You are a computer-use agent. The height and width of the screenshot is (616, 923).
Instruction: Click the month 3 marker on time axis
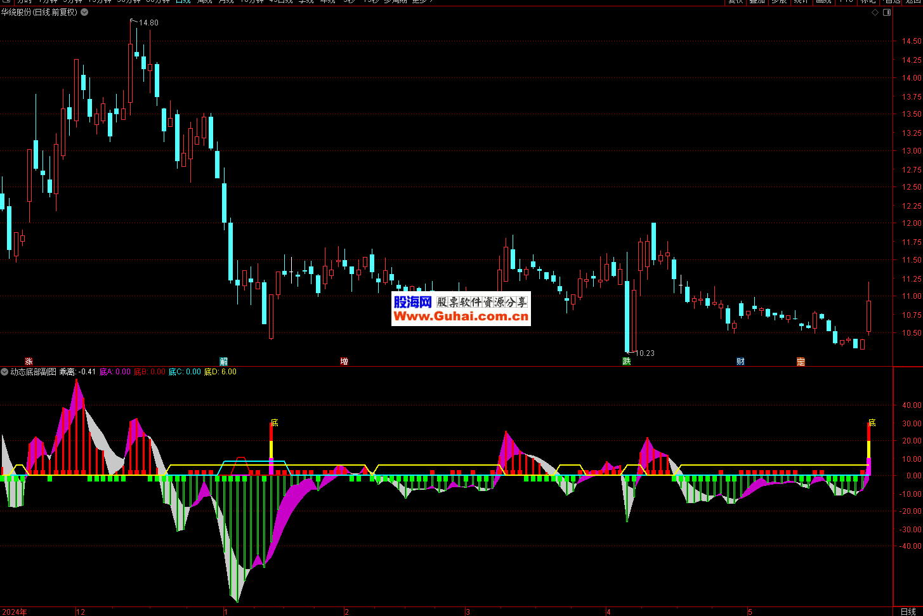click(468, 612)
